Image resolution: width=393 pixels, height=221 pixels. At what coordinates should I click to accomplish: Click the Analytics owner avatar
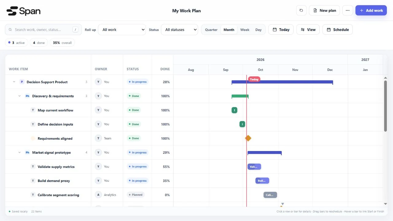click(98, 195)
